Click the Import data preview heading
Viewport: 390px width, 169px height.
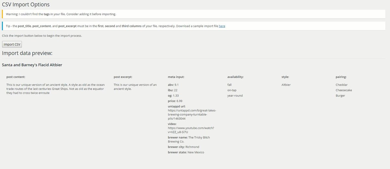pyautogui.click(x=27, y=53)
